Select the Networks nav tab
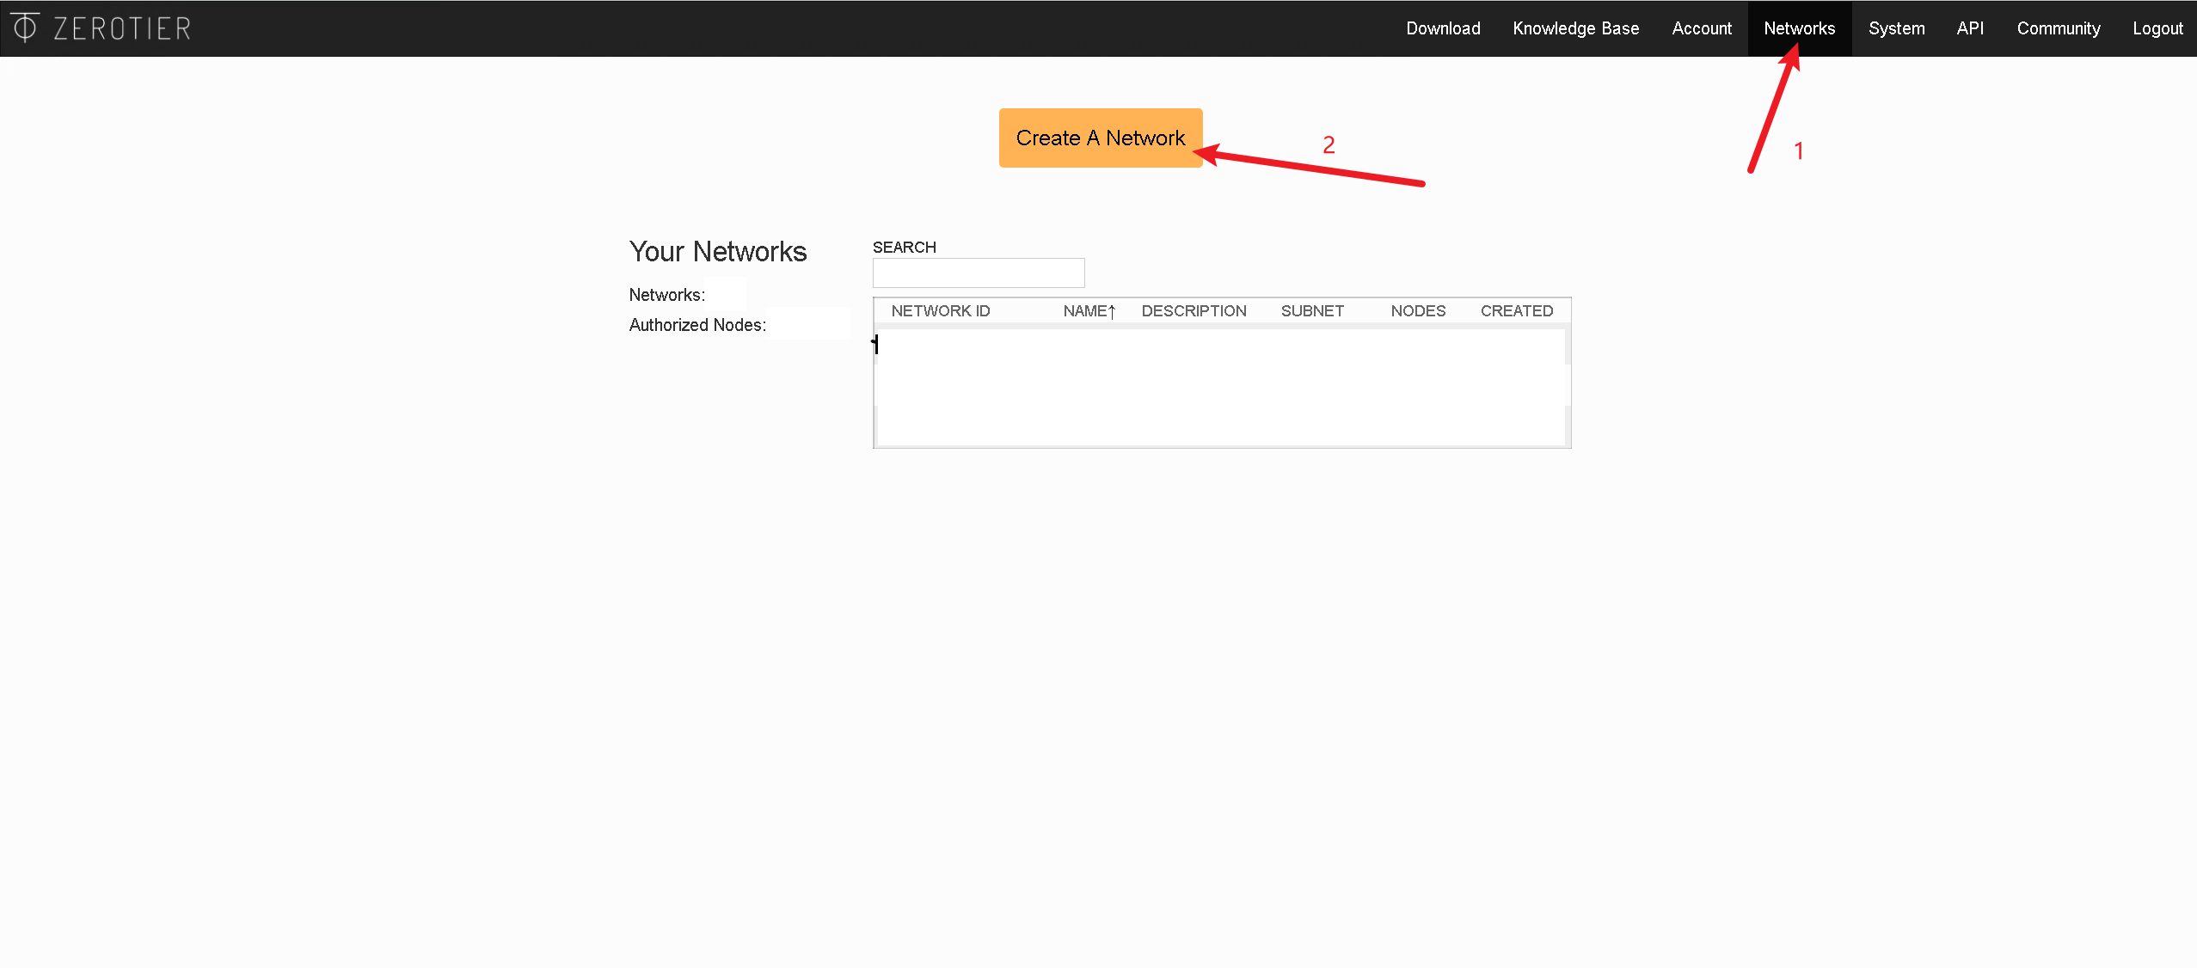2197x968 pixels. [x=1799, y=28]
